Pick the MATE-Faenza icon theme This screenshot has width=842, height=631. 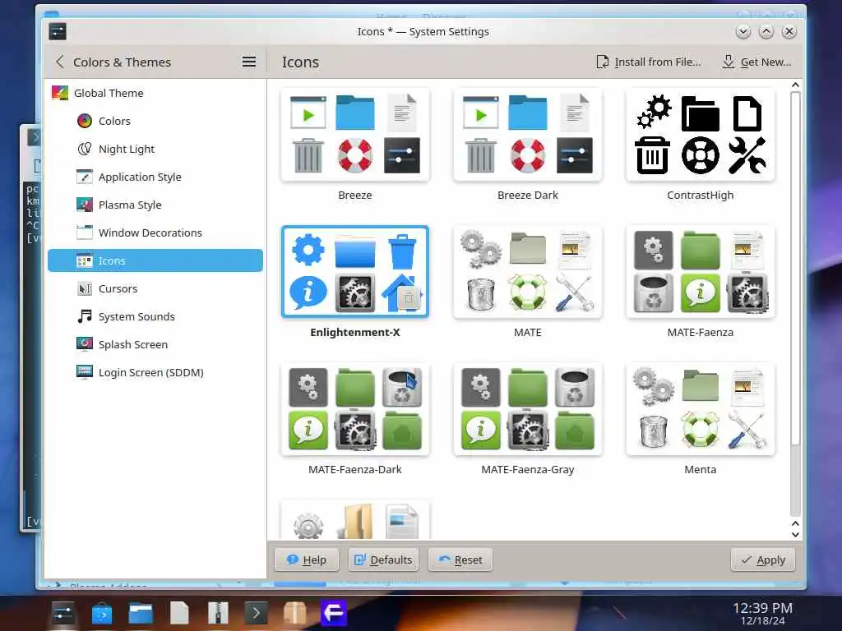pyautogui.click(x=701, y=271)
